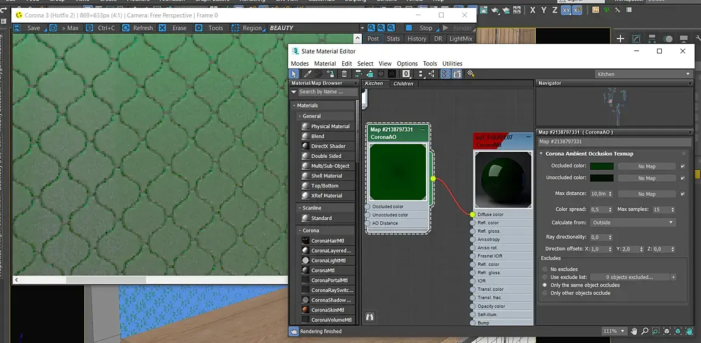Toggle Occluded color map checkbox
Image resolution: width=701 pixels, height=343 pixels.
point(682,166)
